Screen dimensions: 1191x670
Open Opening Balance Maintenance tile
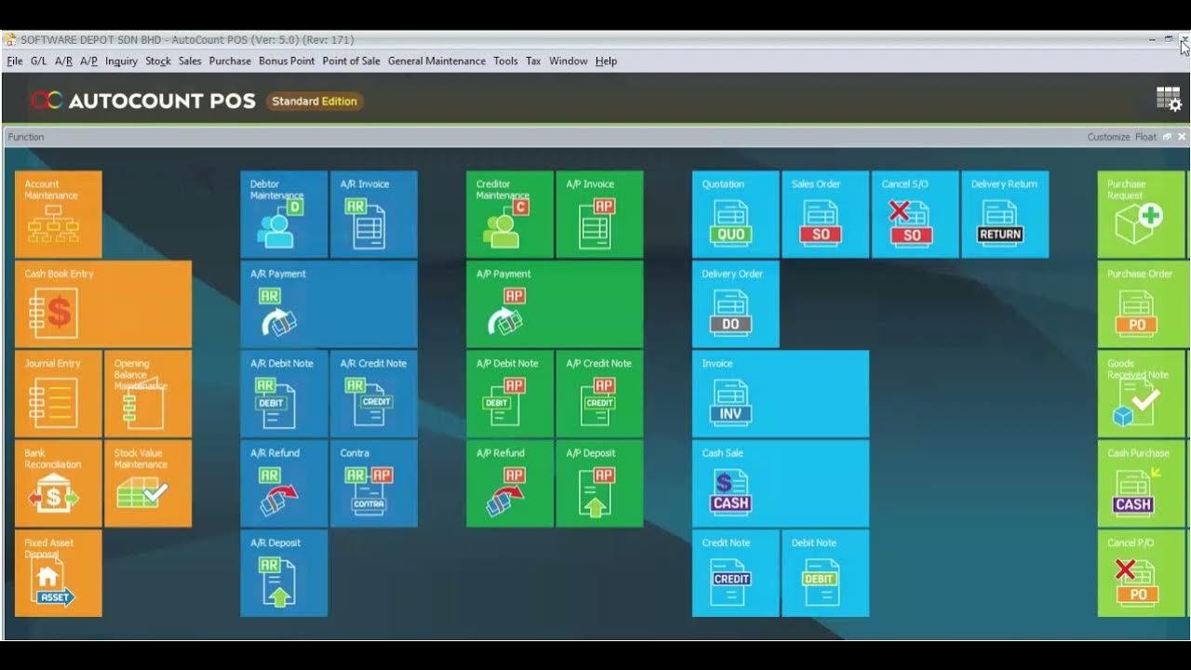point(148,394)
